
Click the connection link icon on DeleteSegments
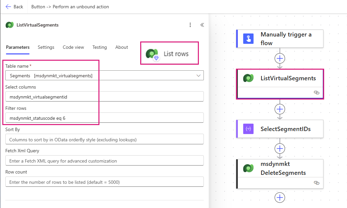click(x=316, y=183)
